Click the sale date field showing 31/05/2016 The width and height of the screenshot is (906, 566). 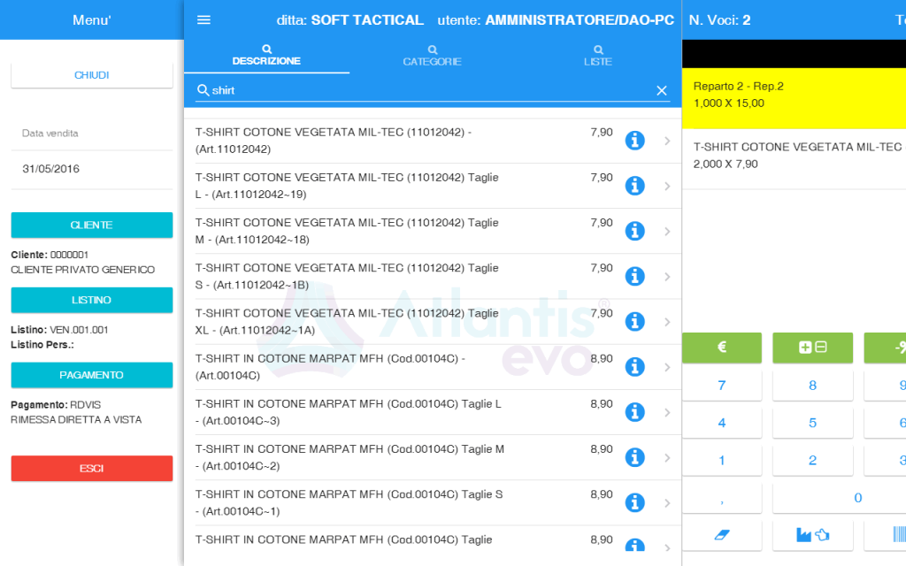click(x=91, y=166)
